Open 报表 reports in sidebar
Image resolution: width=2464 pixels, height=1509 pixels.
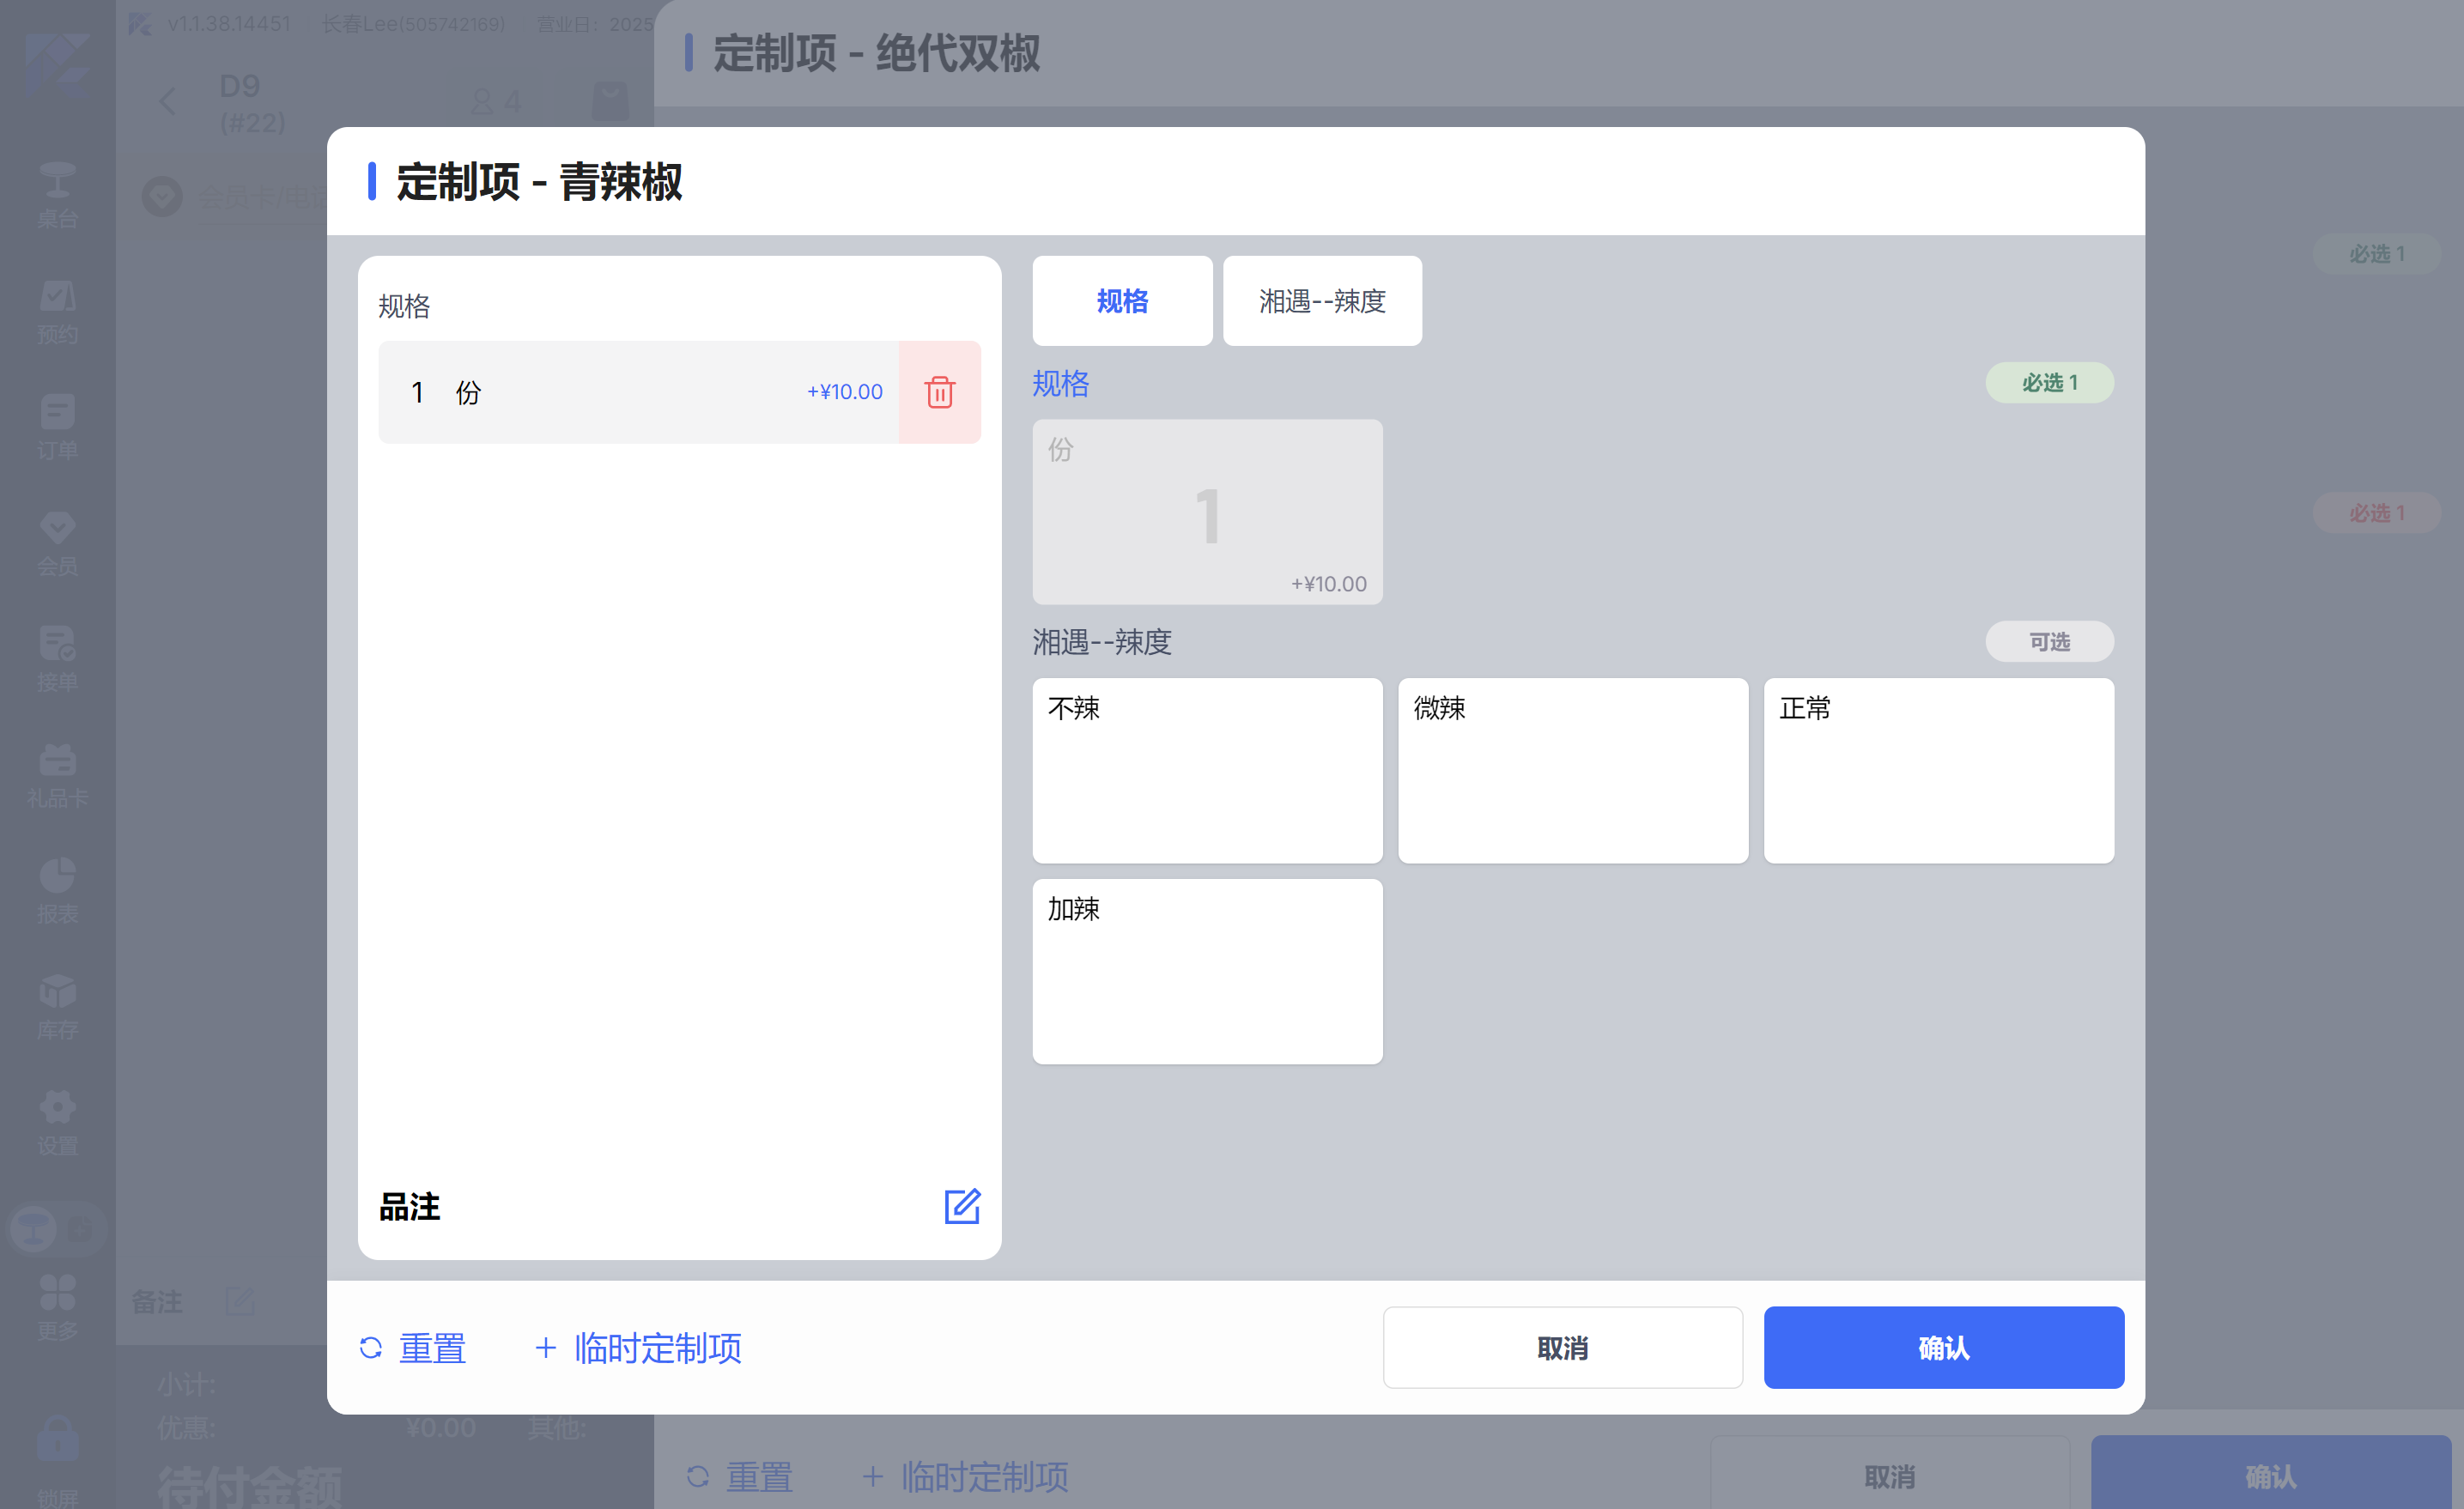tap(57, 891)
